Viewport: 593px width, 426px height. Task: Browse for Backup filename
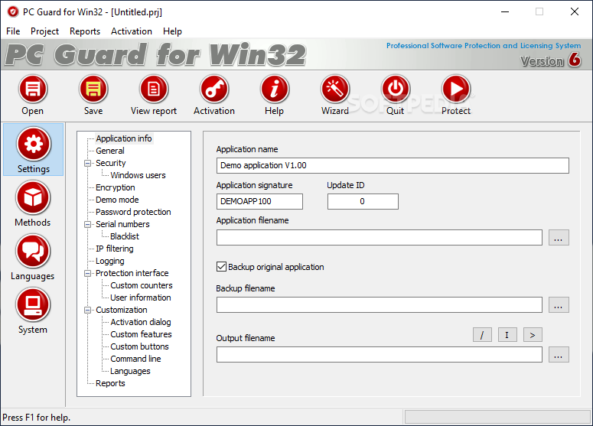coord(559,305)
